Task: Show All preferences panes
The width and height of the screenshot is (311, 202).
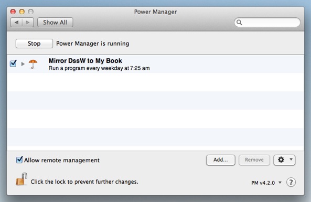Action: click(55, 23)
